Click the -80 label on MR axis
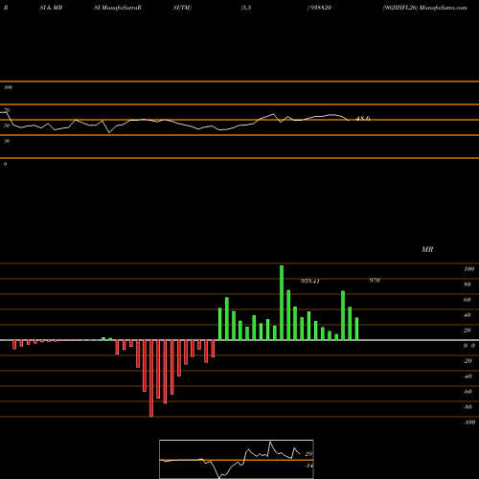The image size is (479, 479). pyautogui.click(x=468, y=407)
